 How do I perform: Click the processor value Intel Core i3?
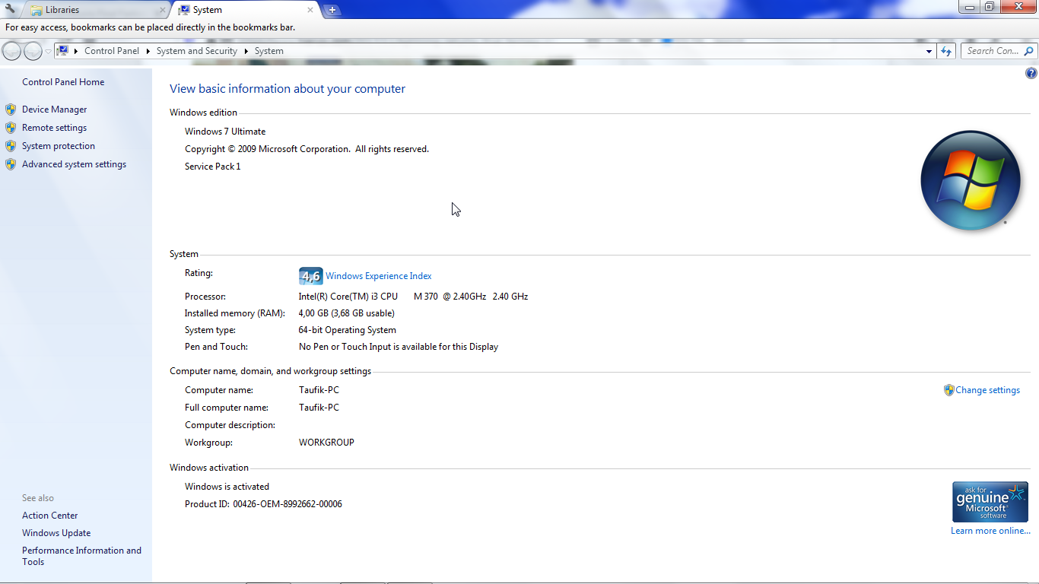pos(413,297)
